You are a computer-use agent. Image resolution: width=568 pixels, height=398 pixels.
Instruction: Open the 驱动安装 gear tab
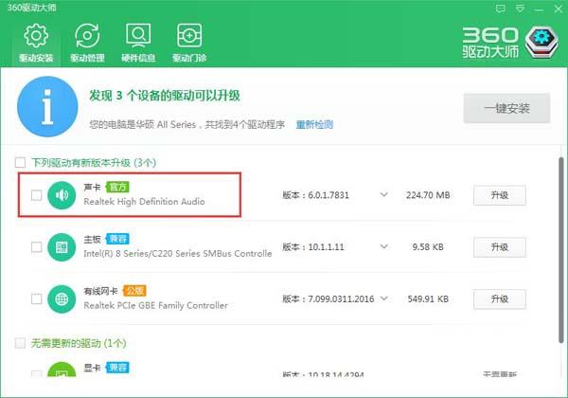click(x=36, y=43)
